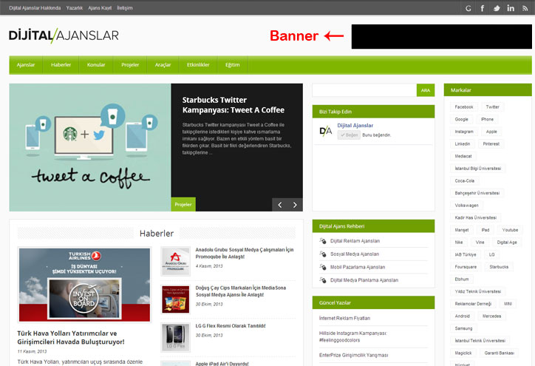This screenshot has width=535, height=366.
Task: Select Projeler in green navigation
Action: coord(130,65)
